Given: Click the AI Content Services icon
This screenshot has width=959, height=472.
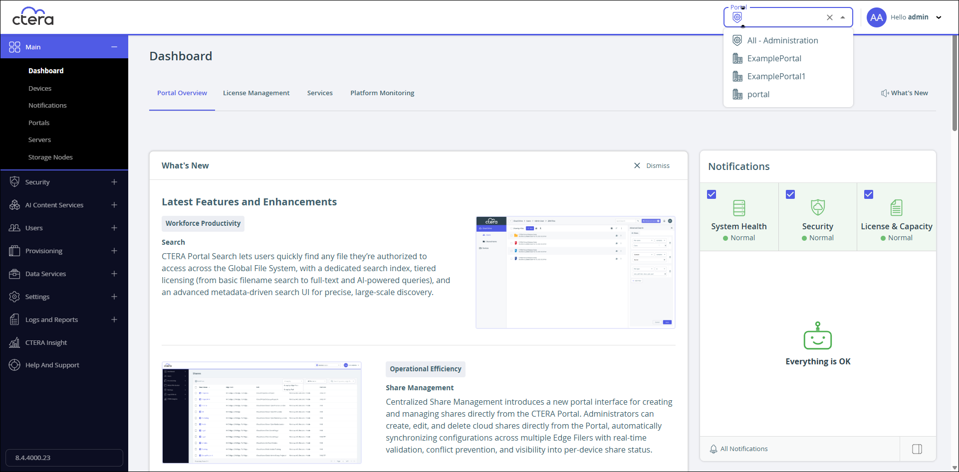Looking at the screenshot, I should click(14, 205).
